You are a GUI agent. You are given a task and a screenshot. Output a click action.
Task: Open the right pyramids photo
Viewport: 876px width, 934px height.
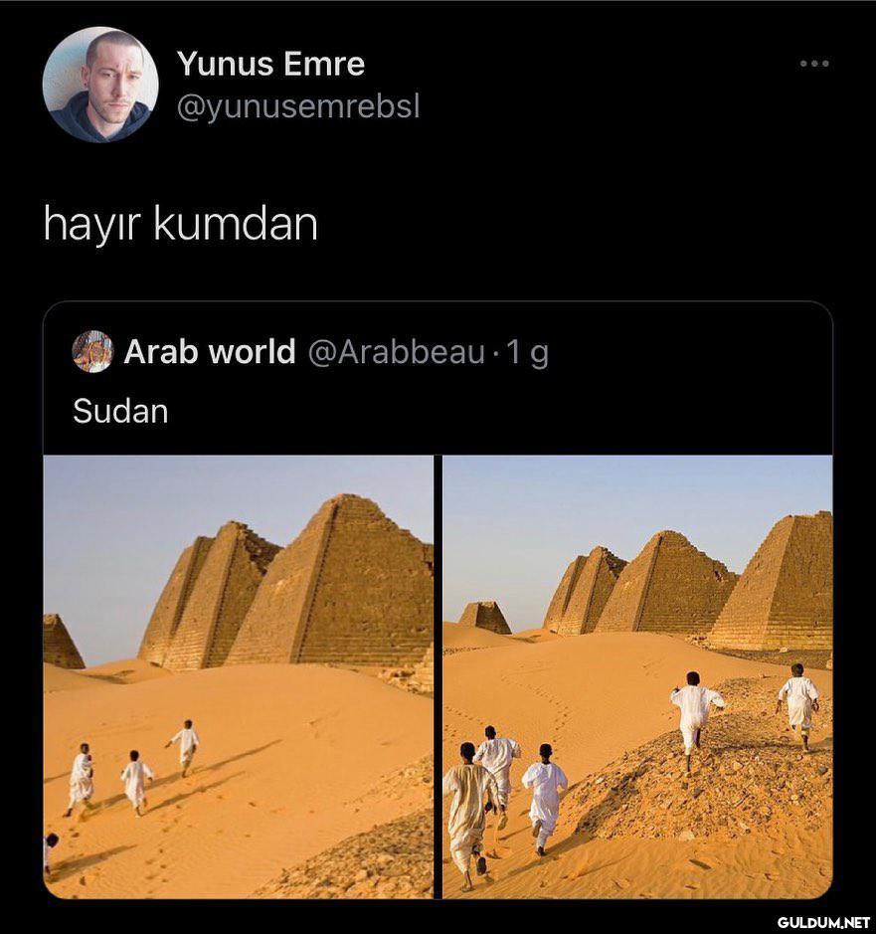tap(637, 676)
